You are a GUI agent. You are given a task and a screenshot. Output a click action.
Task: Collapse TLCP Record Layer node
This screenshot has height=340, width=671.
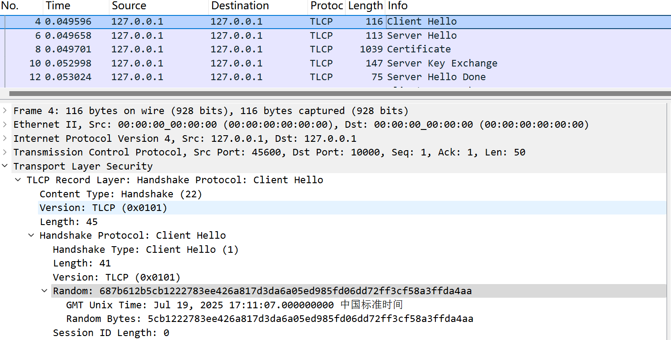tap(18, 180)
